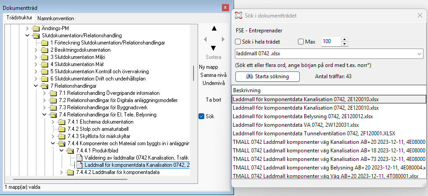Select the Ändrings-PM folder icon

pos(36,28)
